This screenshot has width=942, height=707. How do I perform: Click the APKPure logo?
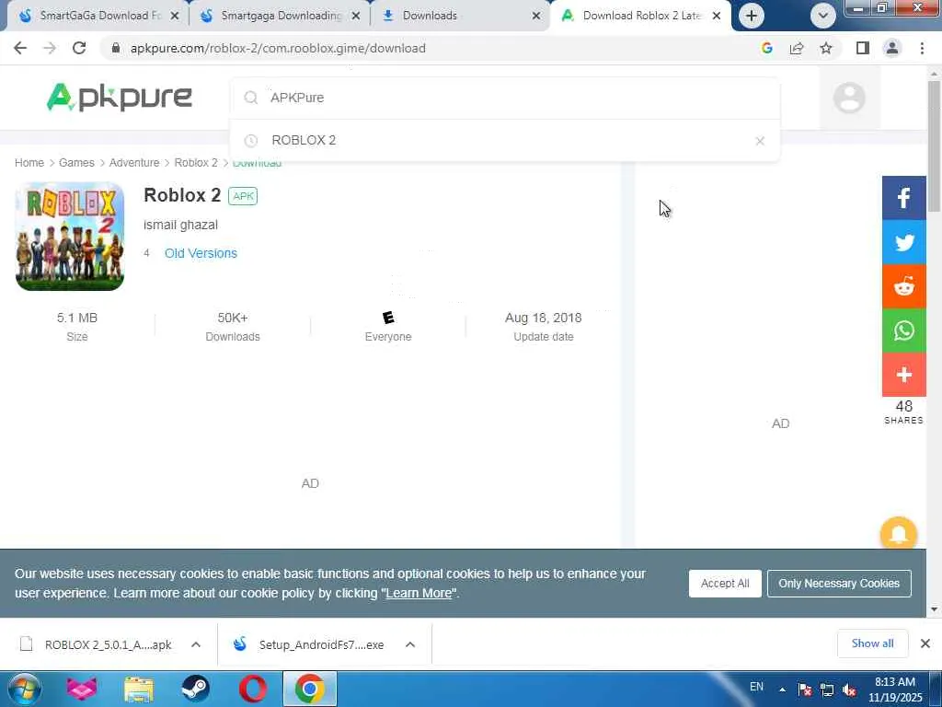point(120,98)
